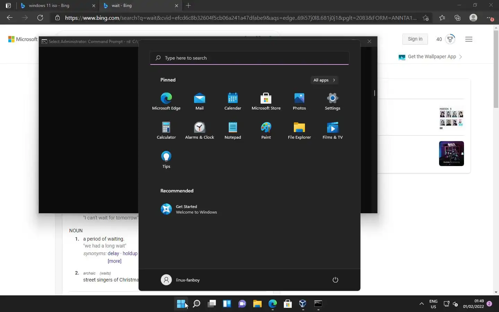Open File Explorer from pinned apps
499x312 pixels.
pyautogui.click(x=299, y=130)
